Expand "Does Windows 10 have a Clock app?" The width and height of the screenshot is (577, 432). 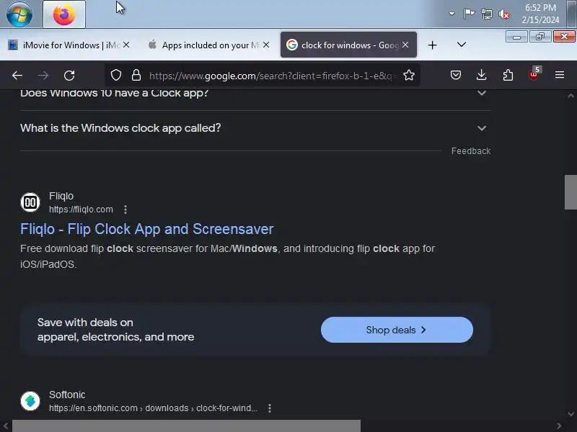coord(255,94)
